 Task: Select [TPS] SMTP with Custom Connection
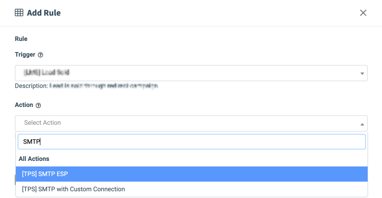click(x=73, y=189)
